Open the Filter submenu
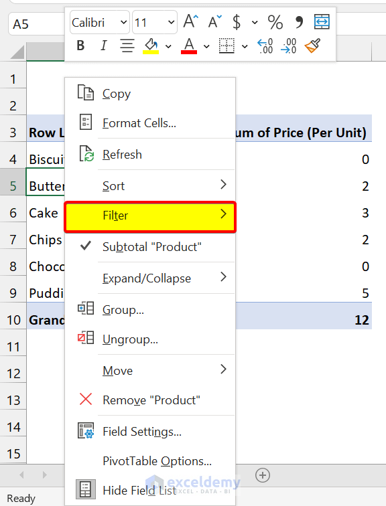Image resolution: width=386 pixels, height=506 pixels. [150, 216]
